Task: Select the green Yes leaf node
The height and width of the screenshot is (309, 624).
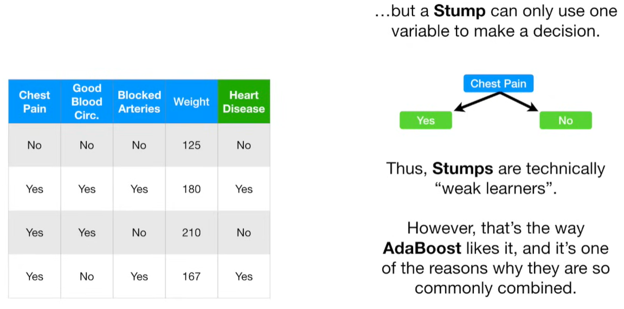Action: click(x=426, y=120)
